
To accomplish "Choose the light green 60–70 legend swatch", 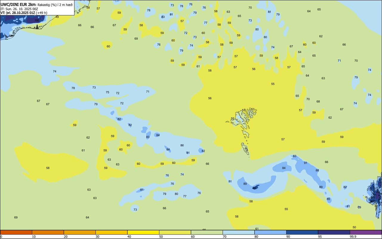I will pyautogui.click(x=207, y=232).
